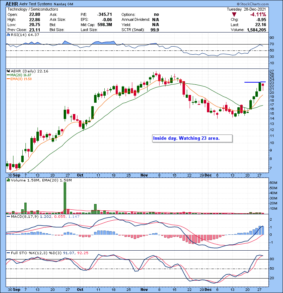Click the Volume 1.58M, EMA(20) label
Viewport: 283px width, 293px height.
41,180
